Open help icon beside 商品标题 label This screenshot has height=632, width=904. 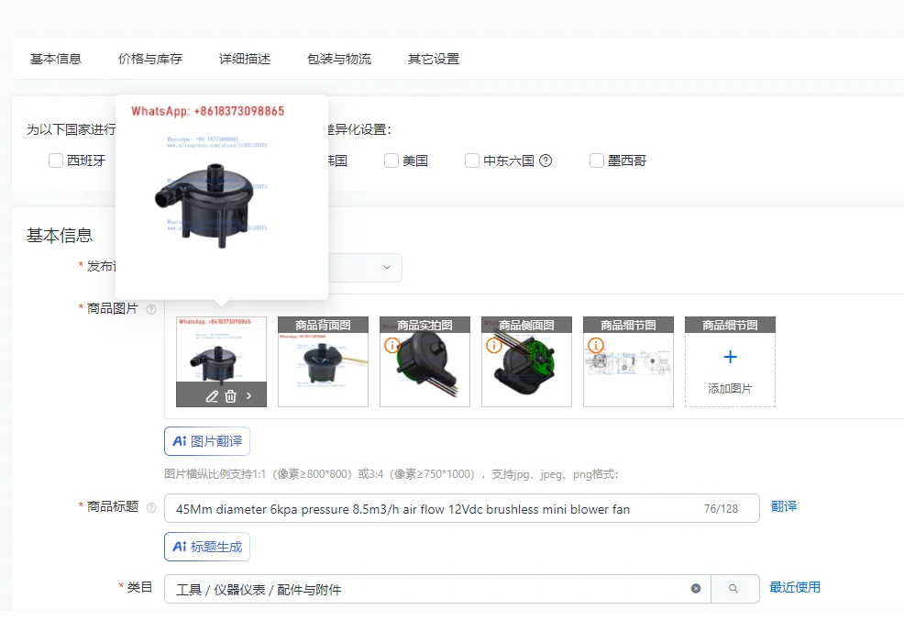click(x=151, y=507)
